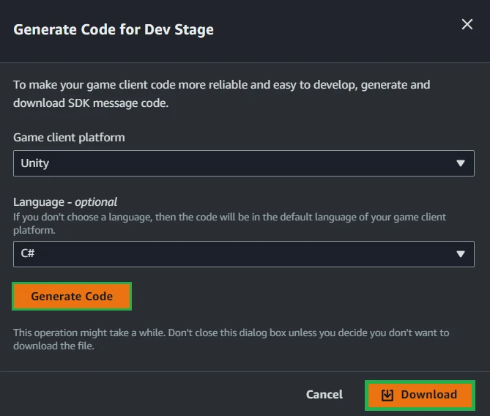Viewport: 490px width, 416px height.
Task: Click the Language dropdown arrow icon
Action: tap(460, 254)
